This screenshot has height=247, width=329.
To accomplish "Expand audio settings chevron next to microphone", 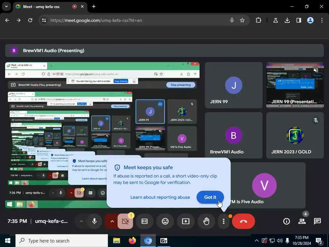I will [x=81, y=221].
